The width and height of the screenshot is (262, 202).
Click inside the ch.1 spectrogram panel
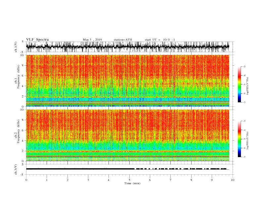[127, 81]
